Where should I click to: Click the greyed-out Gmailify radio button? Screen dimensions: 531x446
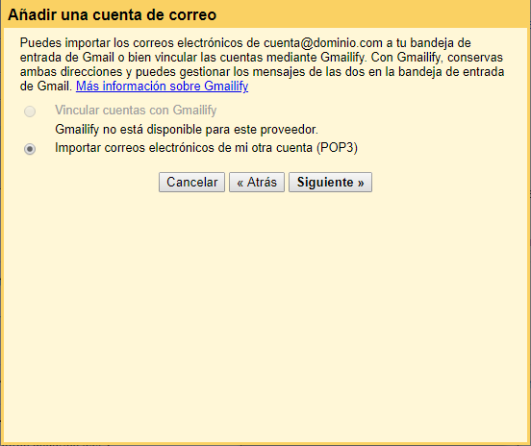30,111
